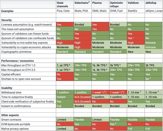Viewport: 163px width, 131px height.
Task: Select the Sidechains column header
Action: point(82,3)
